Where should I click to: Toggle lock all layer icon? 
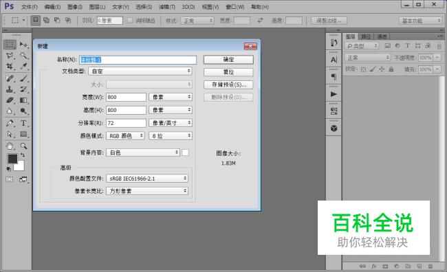(x=391, y=69)
